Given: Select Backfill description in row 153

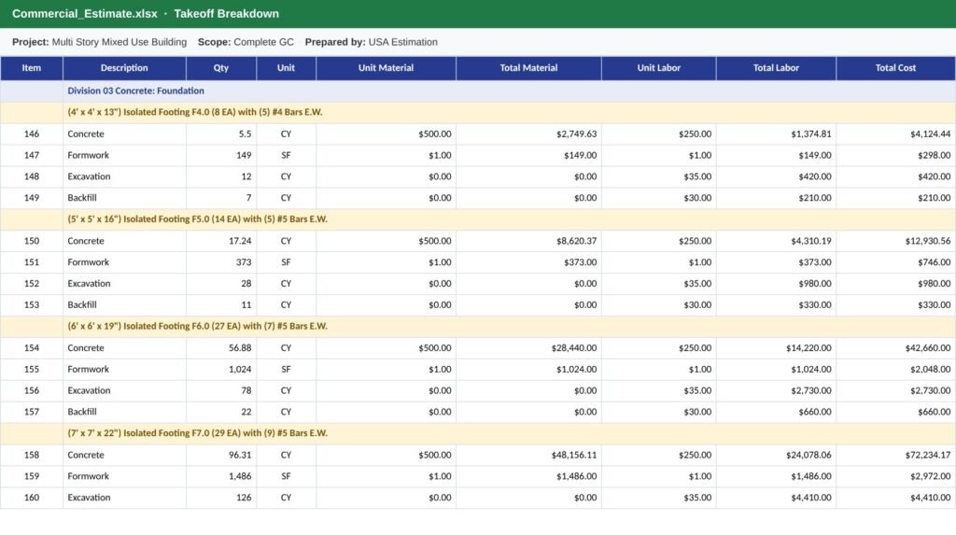Looking at the screenshot, I should click(x=124, y=305).
